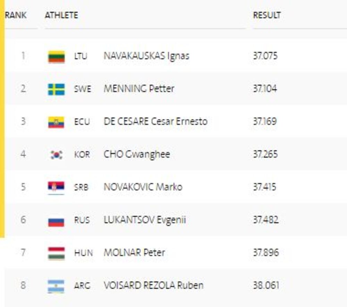Select DE CESARE Cesar Ernesto

point(155,121)
